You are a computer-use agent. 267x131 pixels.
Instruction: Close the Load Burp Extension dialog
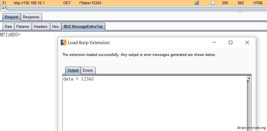click(x=247, y=42)
